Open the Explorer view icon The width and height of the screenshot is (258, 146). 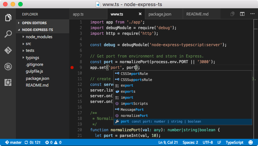tap(8, 18)
